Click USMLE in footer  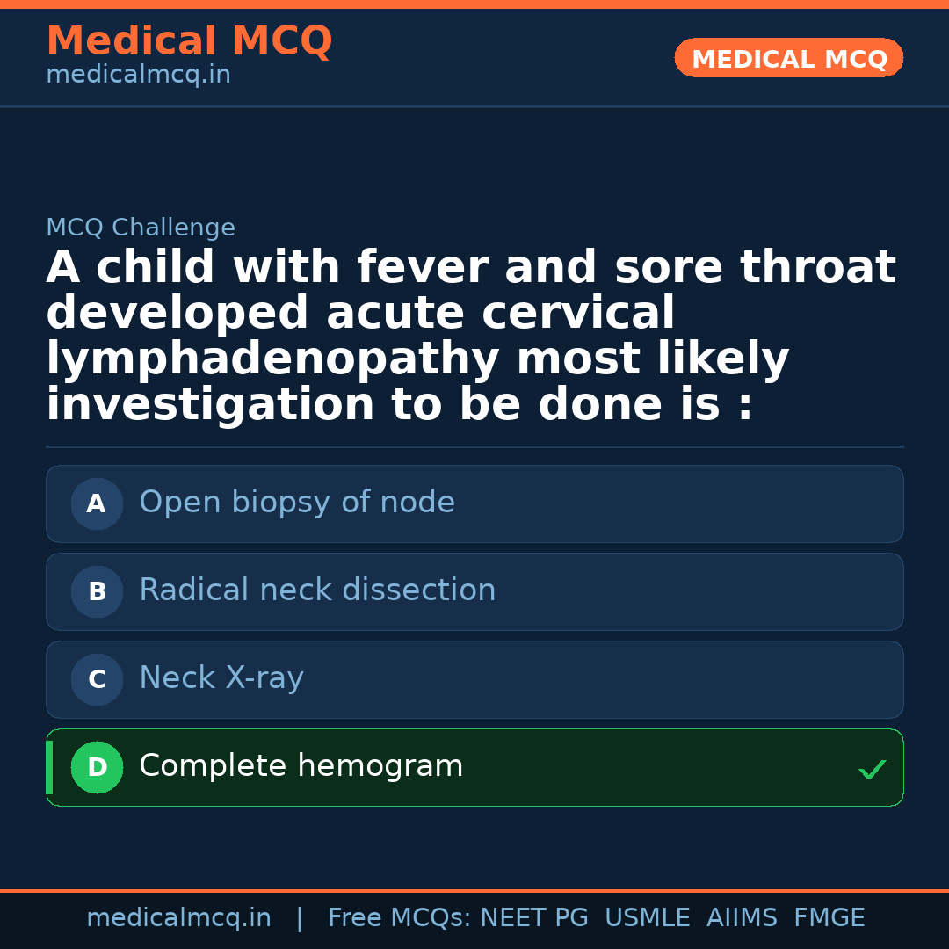(647, 917)
